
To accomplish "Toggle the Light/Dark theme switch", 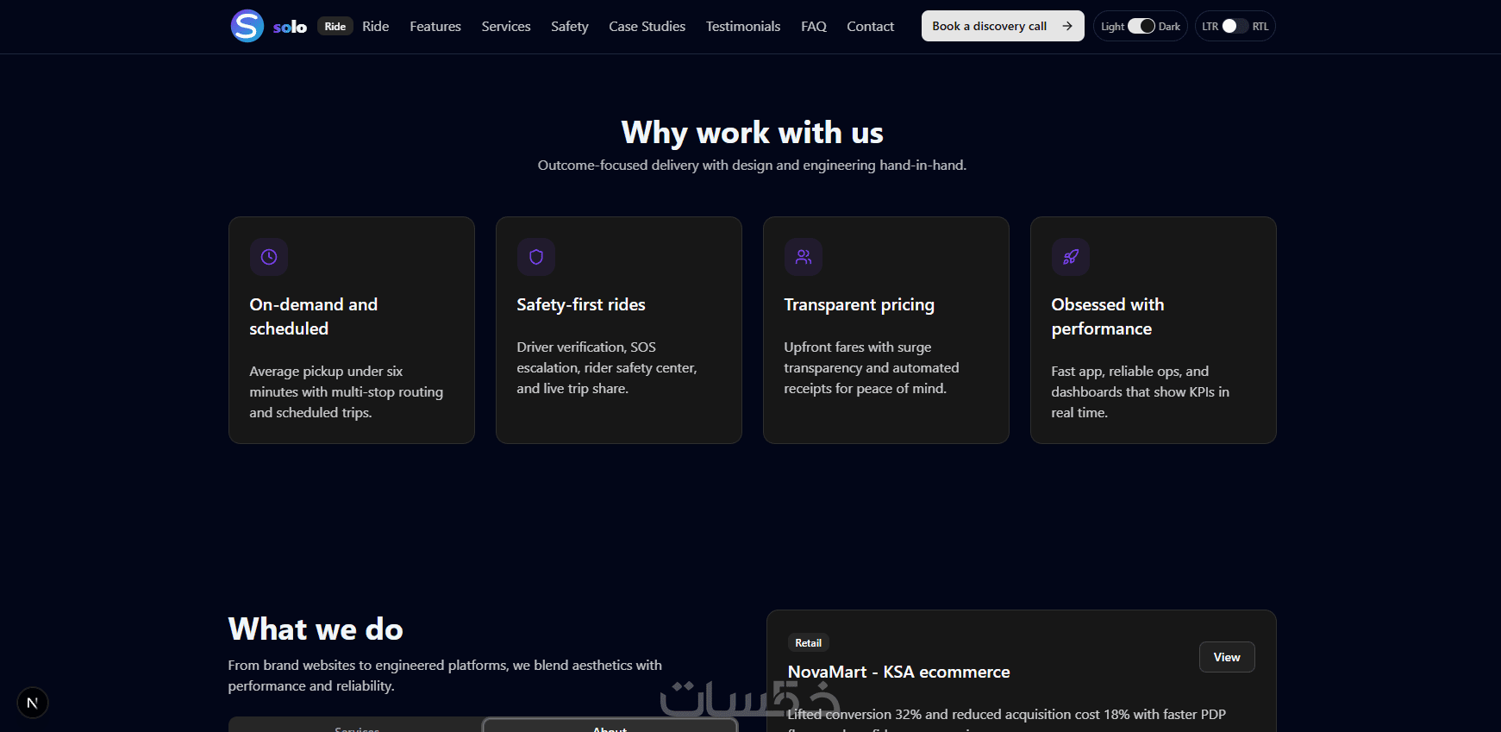I will (1141, 26).
